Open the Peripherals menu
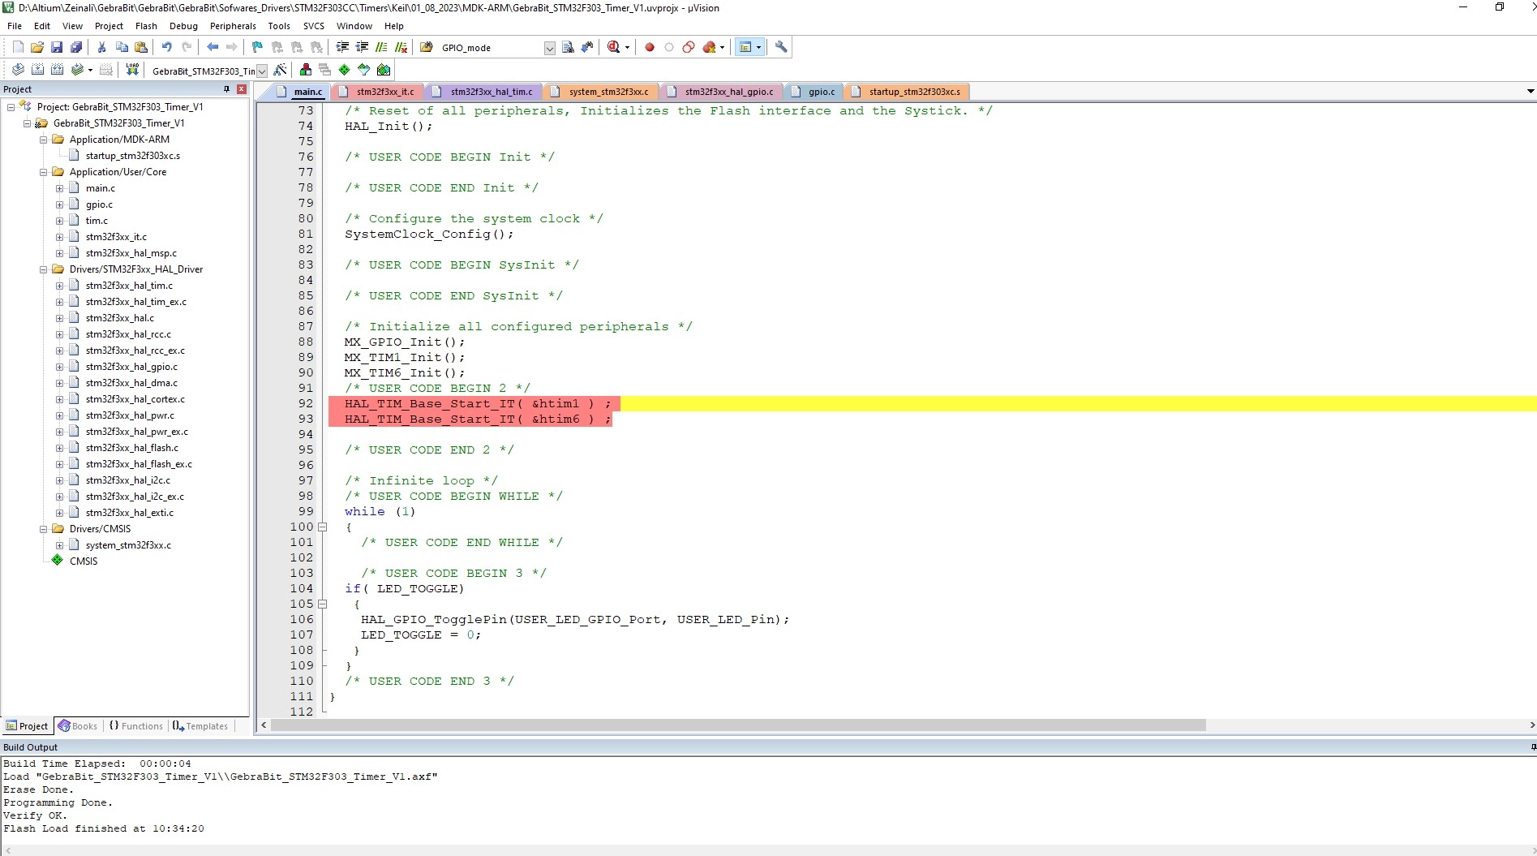This screenshot has width=1537, height=856. (233, 26)
